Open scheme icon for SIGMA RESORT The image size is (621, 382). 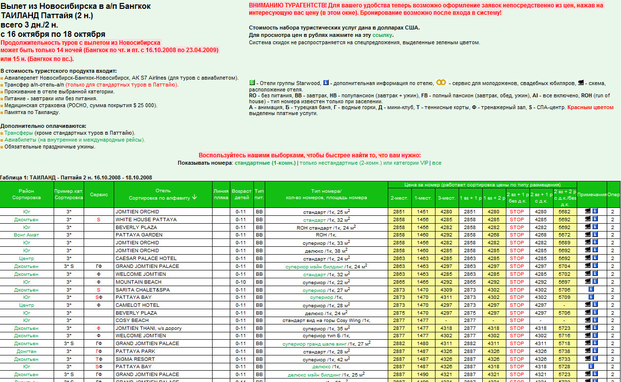(588, 359)
